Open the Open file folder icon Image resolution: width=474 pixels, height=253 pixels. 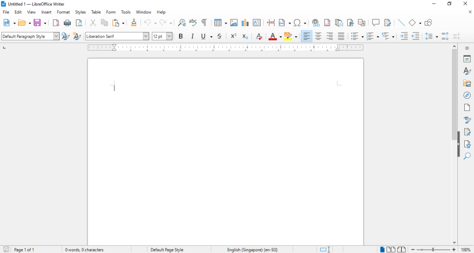(22, 23)
